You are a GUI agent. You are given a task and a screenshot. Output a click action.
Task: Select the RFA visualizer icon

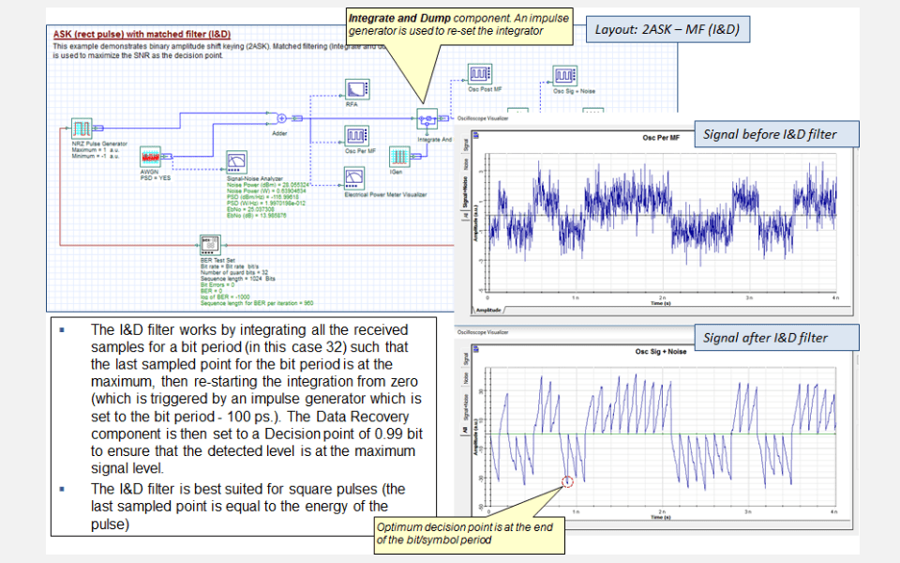pos(357,90)
